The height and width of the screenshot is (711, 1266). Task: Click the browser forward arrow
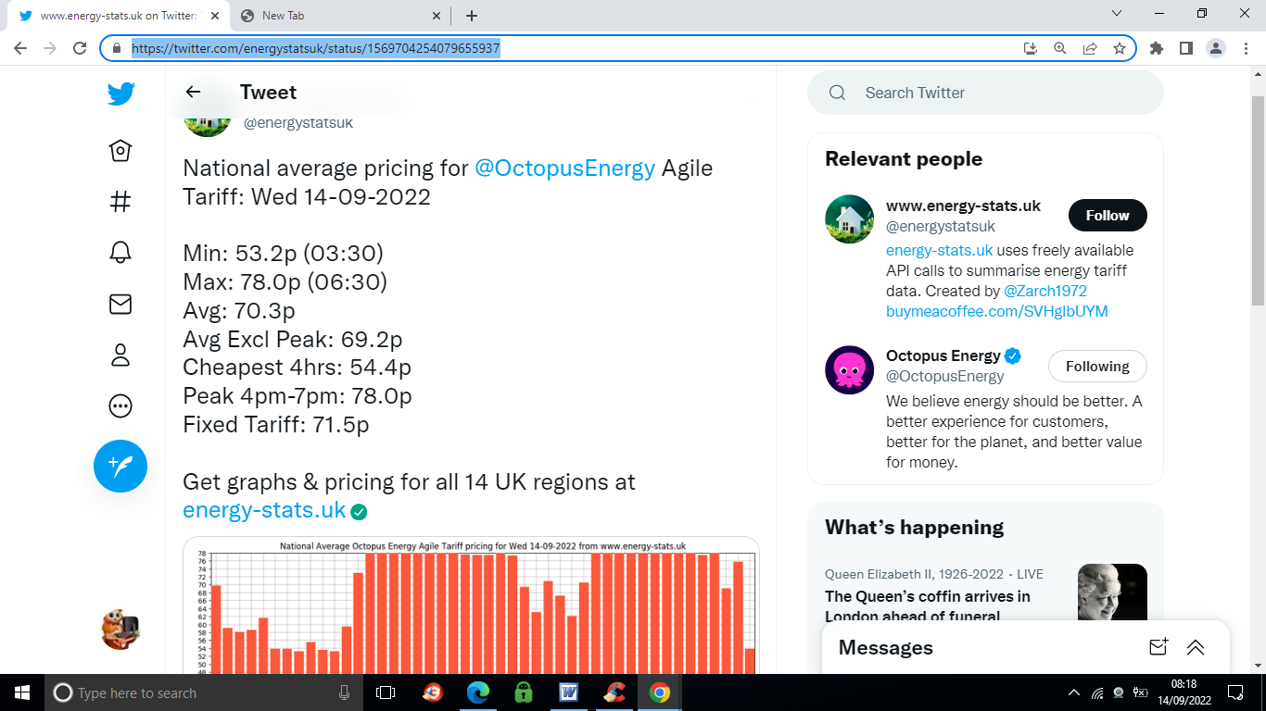[50, 48]
